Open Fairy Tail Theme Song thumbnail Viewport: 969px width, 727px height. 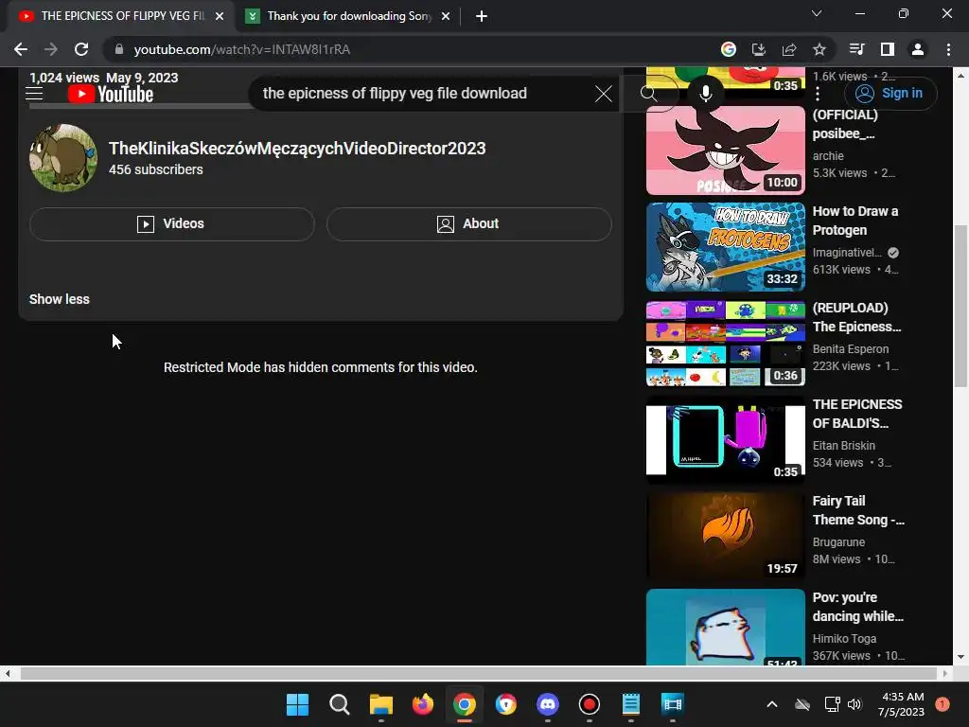click(726, 536)
